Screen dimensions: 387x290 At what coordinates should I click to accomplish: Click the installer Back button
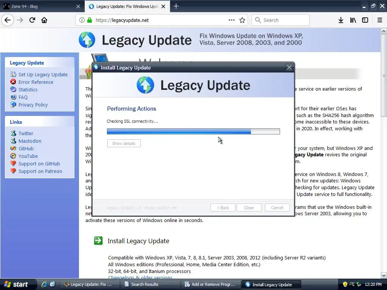tap(223, 207)
